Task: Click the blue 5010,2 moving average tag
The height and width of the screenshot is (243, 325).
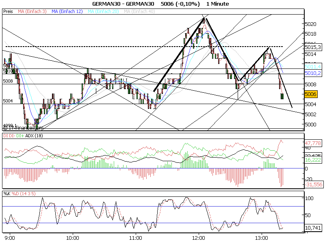Action: pos(313,73)
